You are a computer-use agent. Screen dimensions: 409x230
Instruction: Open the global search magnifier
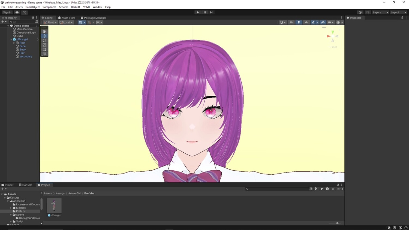368,12
